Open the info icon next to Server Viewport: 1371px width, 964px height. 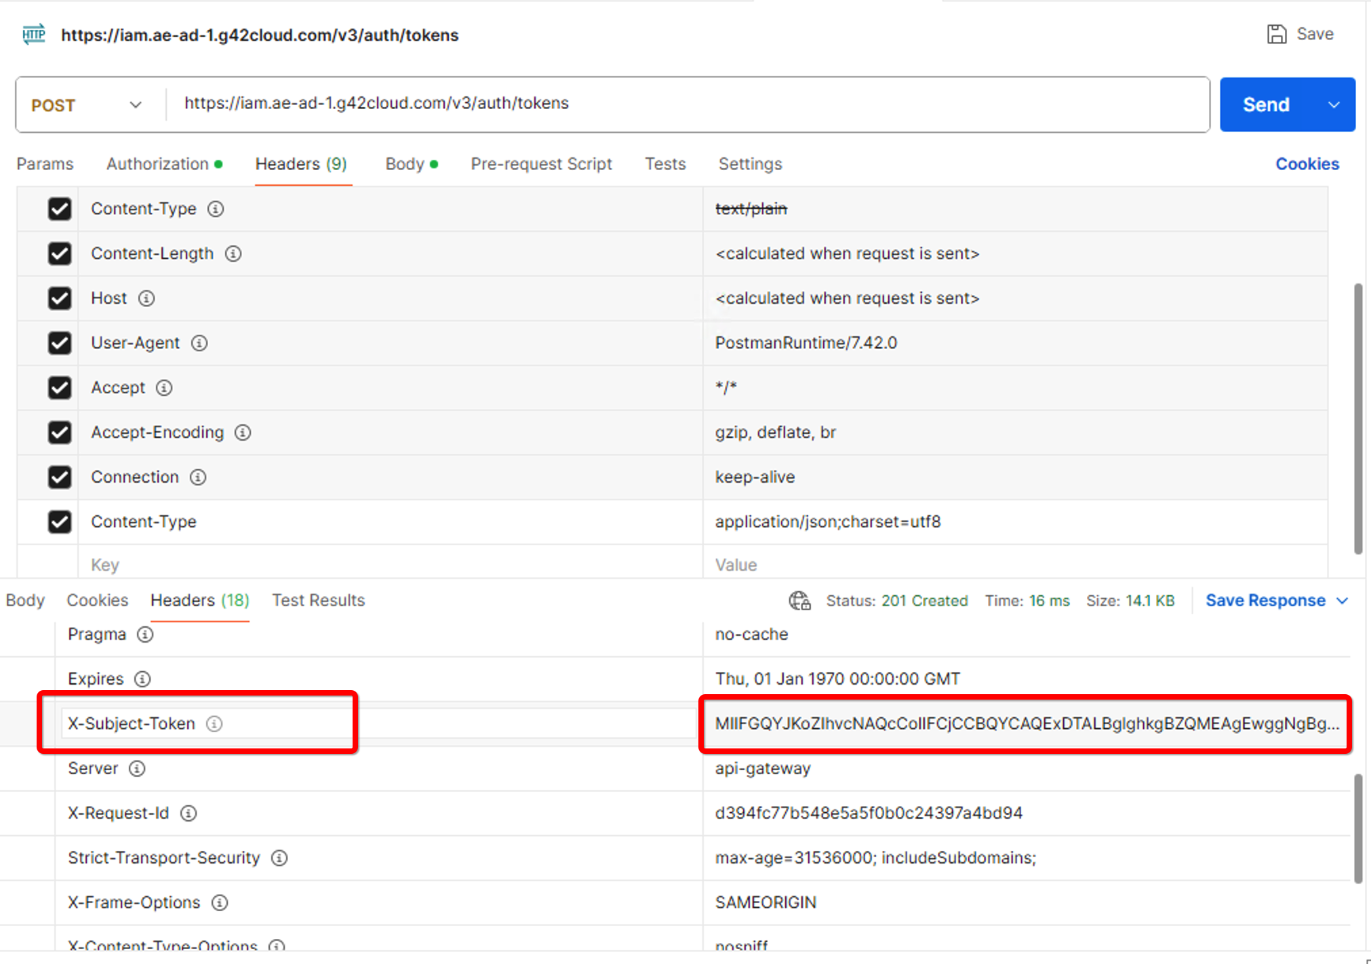pos(137,769)
